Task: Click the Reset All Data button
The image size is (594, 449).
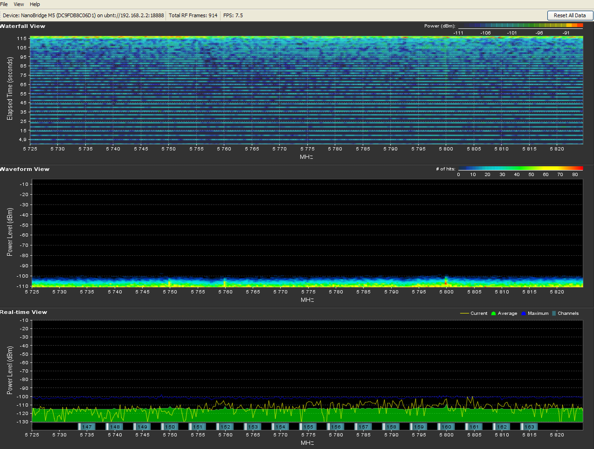Action: [x=570, y=15]
